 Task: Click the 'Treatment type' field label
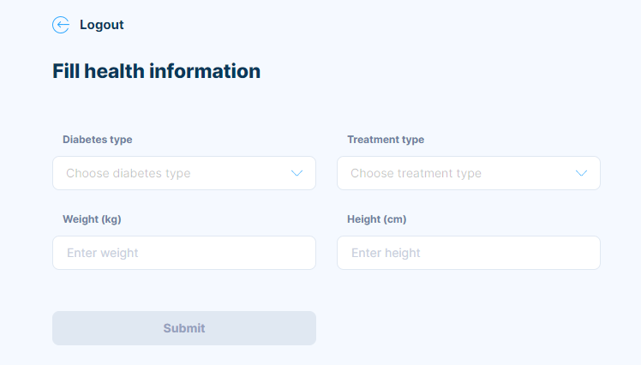coord(386,140)
